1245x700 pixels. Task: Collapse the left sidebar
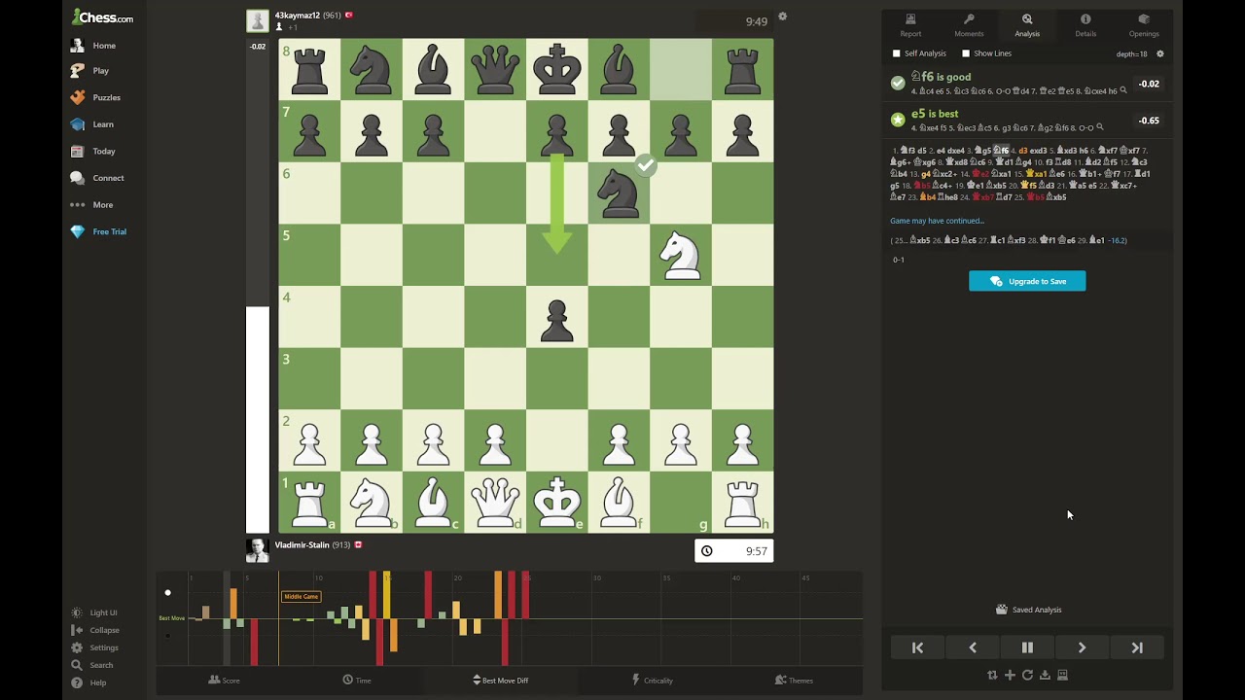tap(96, 630)
